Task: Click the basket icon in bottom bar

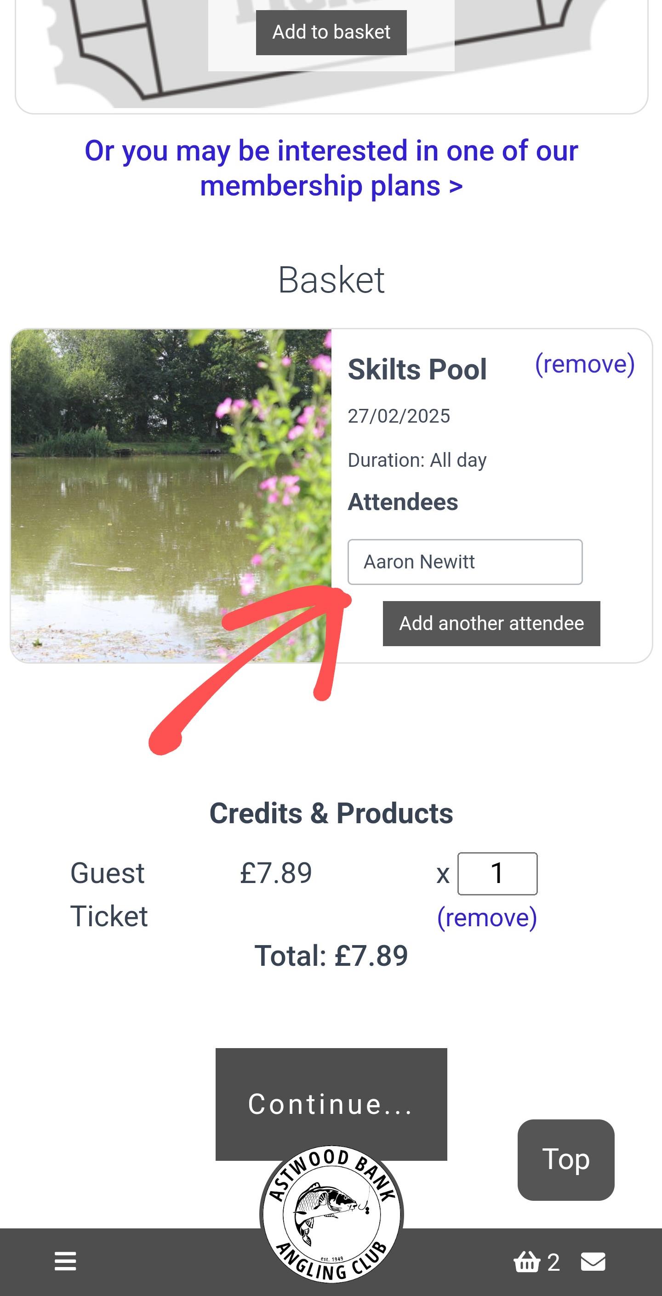Action: coord(527,1262)
